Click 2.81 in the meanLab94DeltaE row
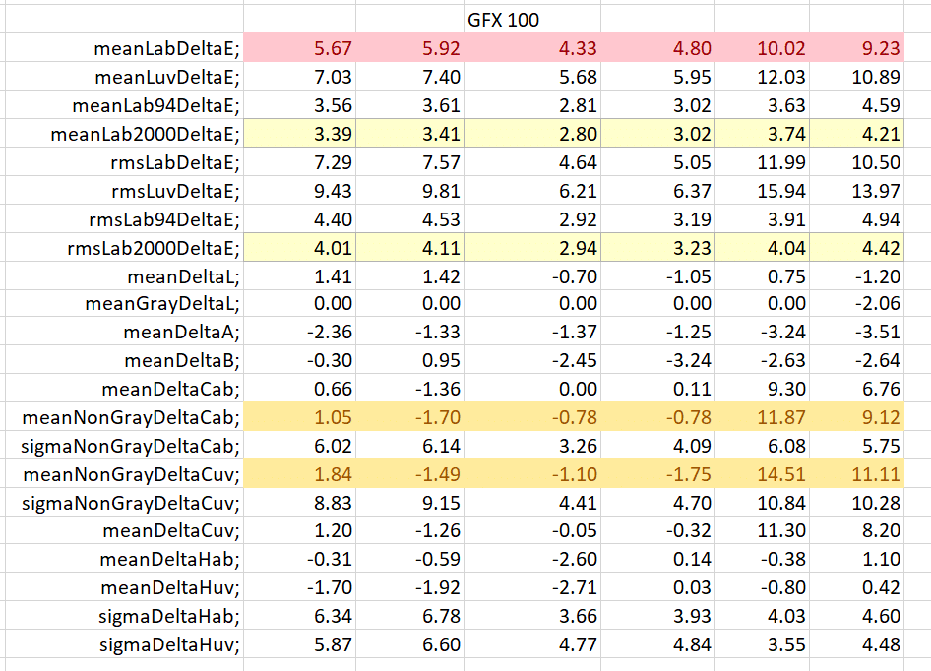Screen dimensions: 931x671 tap(578, 105)
